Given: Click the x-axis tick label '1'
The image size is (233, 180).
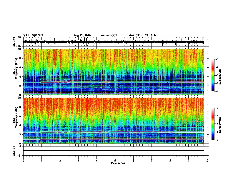Looking at the screenshot, I should [41, 161].
